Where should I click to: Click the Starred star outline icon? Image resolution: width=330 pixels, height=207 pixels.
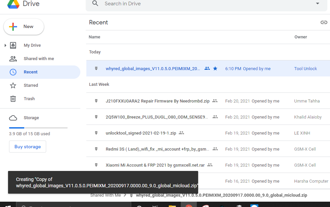(13, 85)
